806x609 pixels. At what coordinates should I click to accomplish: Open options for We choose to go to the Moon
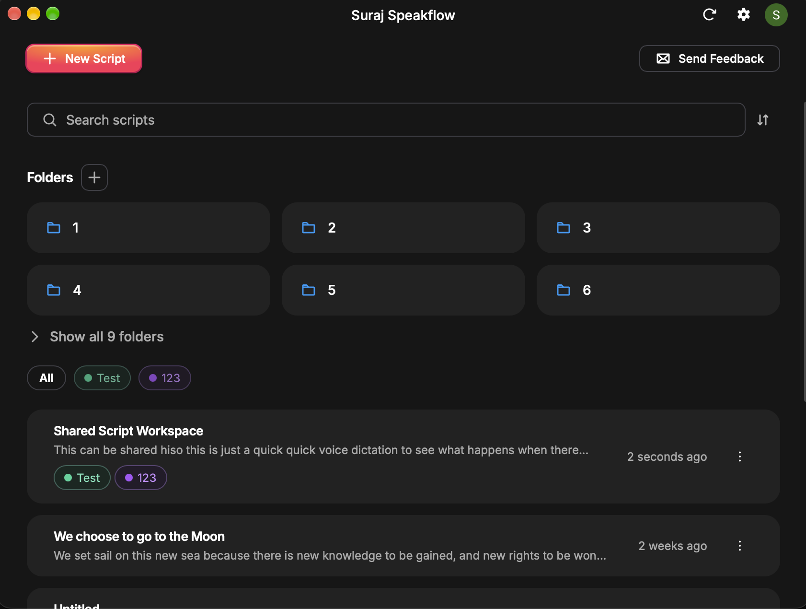740,546
